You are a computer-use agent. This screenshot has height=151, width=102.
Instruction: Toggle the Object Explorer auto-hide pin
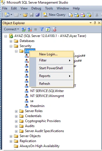tap(95, 23)
